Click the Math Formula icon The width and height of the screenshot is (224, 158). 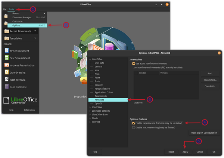coord(7,79)
